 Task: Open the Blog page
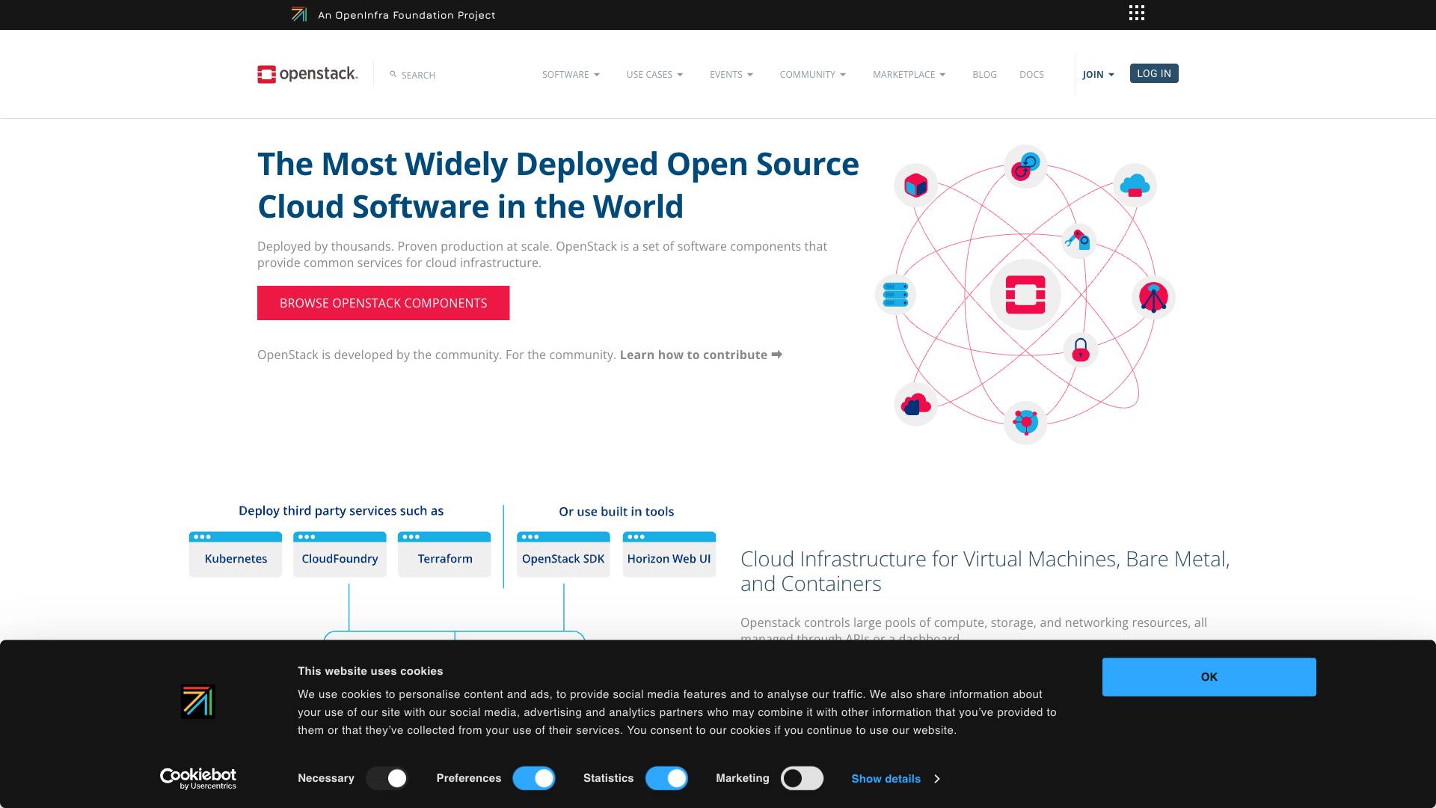tap(984, 74)
